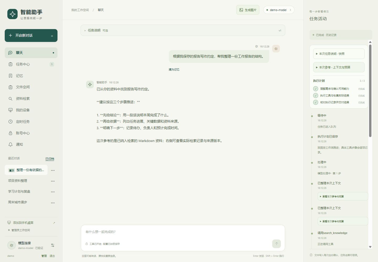Screen dimensions: 378x262
Task: Click the 已完成 · 历史记录 status bar
Action: (x=341, y=35)
